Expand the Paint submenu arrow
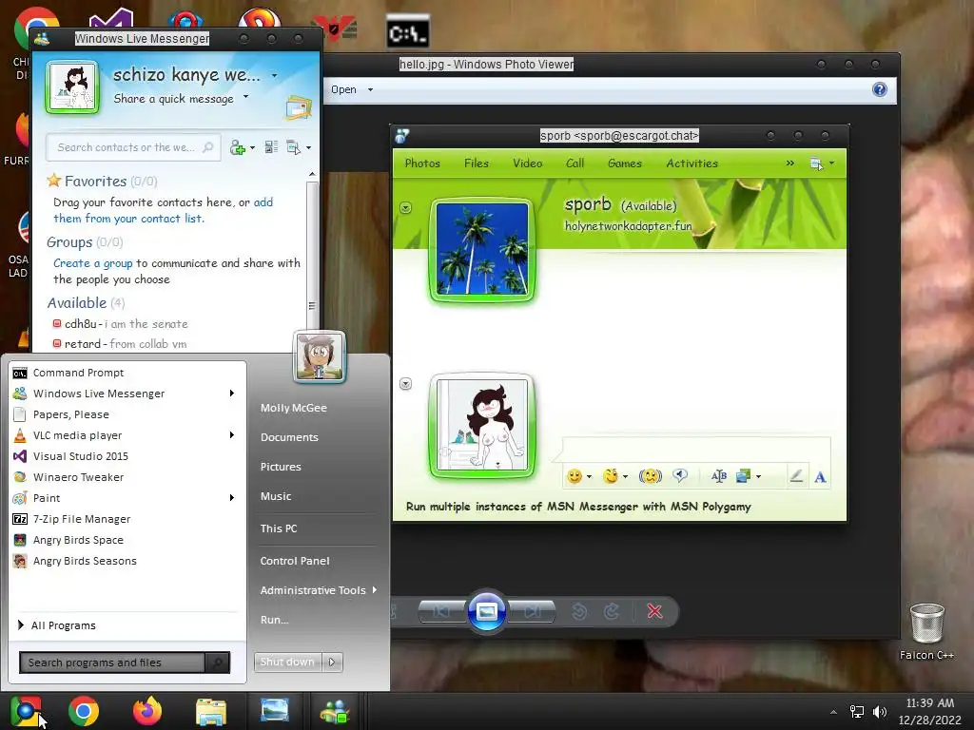The width and height of the screenshot is (974, 730). pyautogui.click(x=232, y=498)
